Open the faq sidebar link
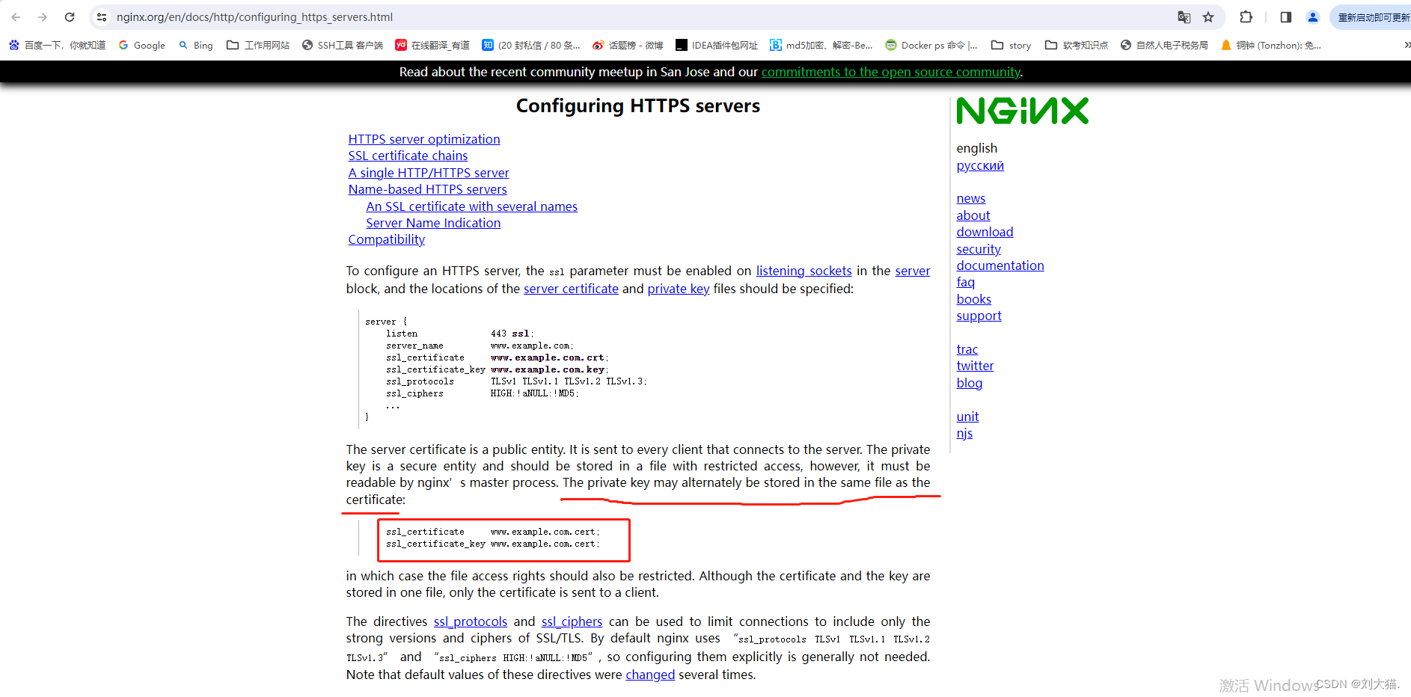This screenshot has height=697, width=1411. click(966, 282)
